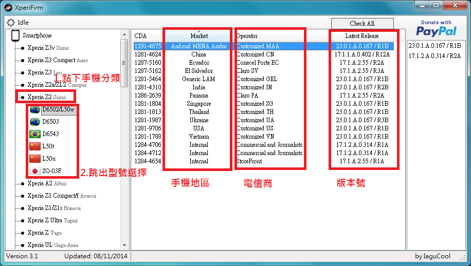Select the L50t model
Image resolution: width=471 pixels, height=266 pixels.
click(48, 146)
